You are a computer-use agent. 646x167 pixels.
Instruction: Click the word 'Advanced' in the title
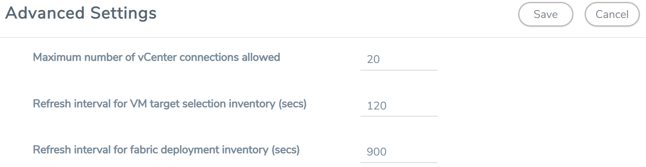(45, 13)
